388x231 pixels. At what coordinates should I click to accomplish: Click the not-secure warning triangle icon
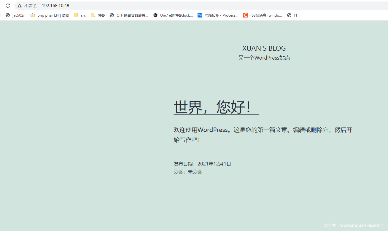click(20, 6)
